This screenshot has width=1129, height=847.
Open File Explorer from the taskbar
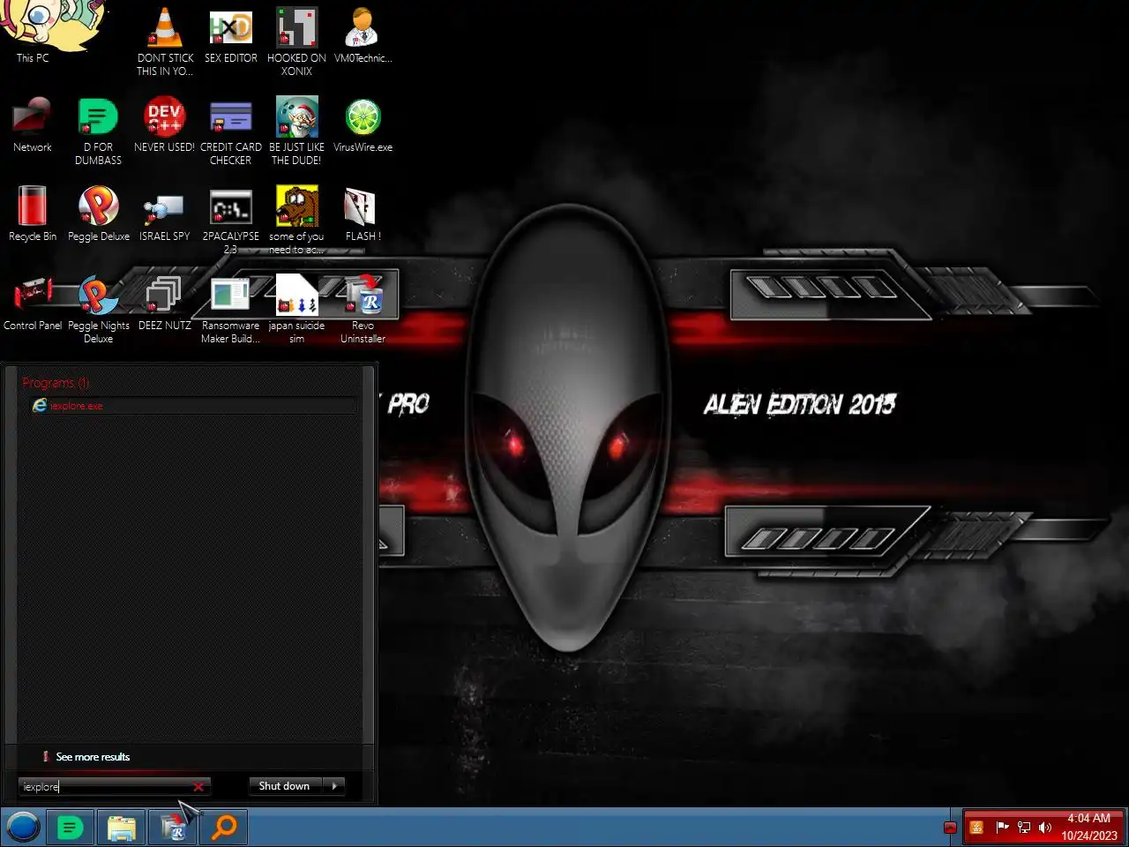pos(122,828)
